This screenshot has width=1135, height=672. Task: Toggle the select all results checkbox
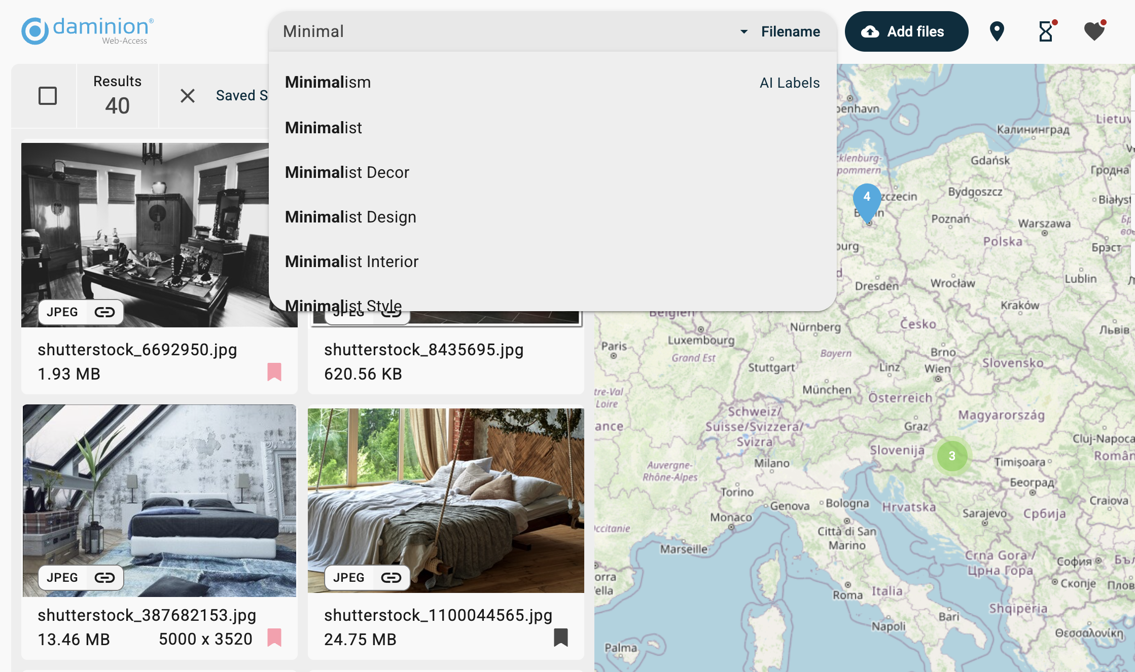tap(48, 96)
